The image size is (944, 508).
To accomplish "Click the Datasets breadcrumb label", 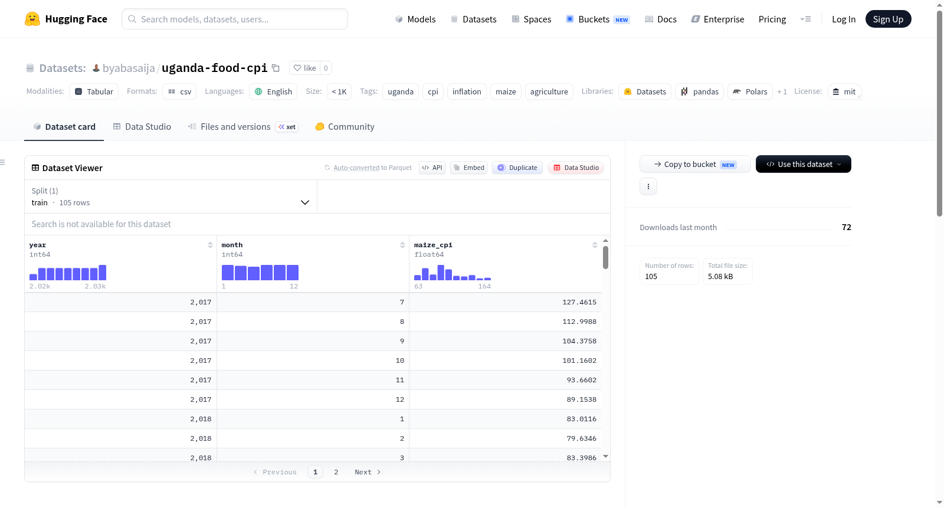I will (63, 68).
